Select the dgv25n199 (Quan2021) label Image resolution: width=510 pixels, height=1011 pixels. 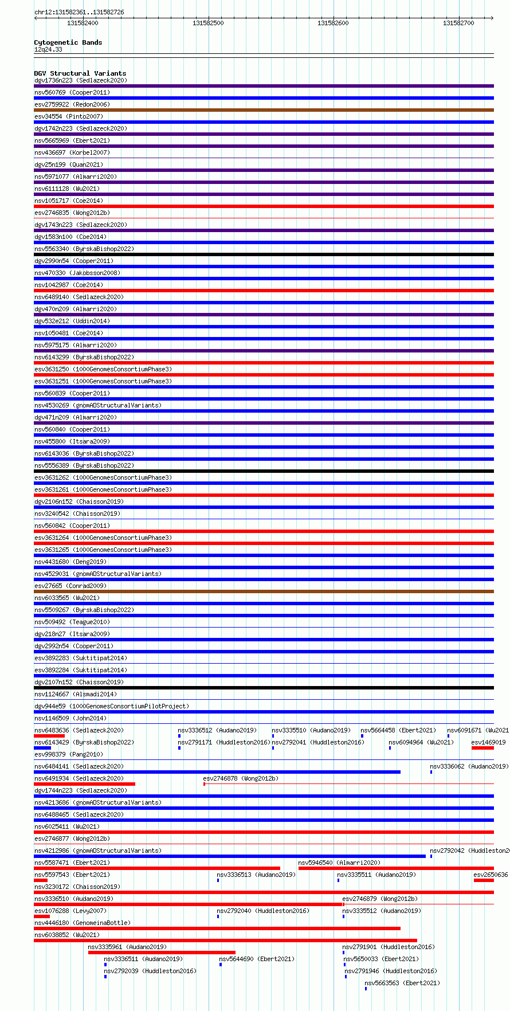[70, 164]
